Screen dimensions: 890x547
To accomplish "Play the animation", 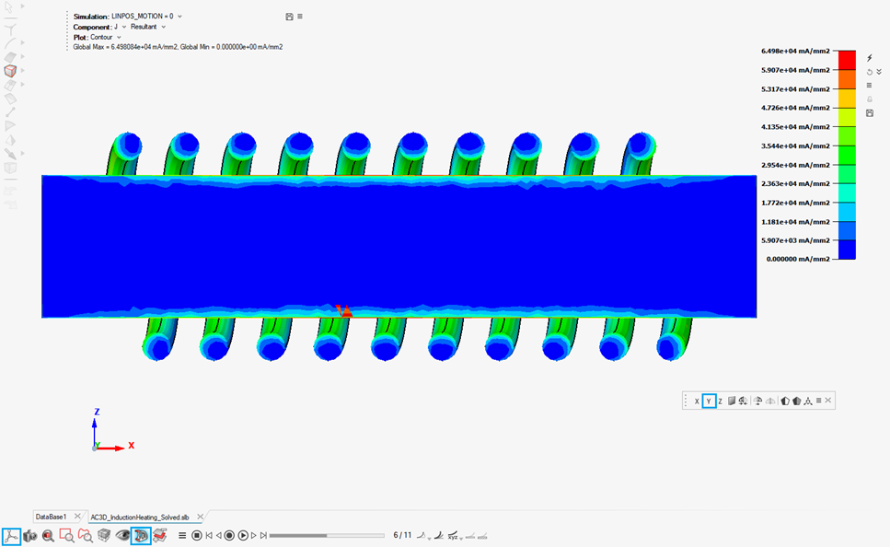I will tap(243, 536).
